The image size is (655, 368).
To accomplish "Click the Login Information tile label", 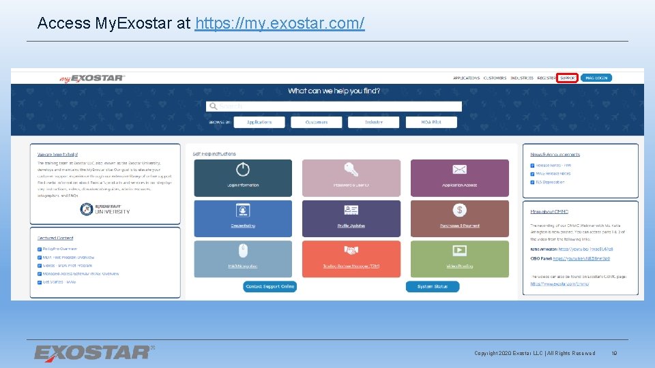I will coord(243,185).
